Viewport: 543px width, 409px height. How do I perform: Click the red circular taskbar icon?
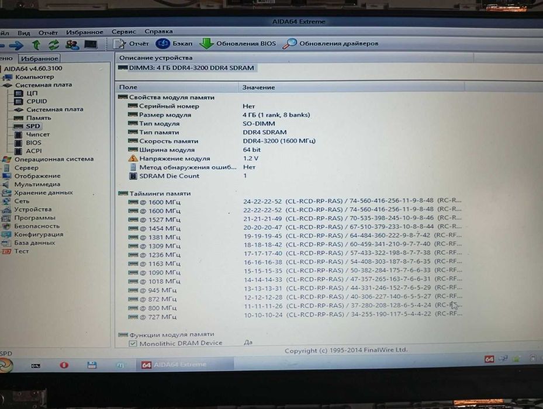(64, 365)
